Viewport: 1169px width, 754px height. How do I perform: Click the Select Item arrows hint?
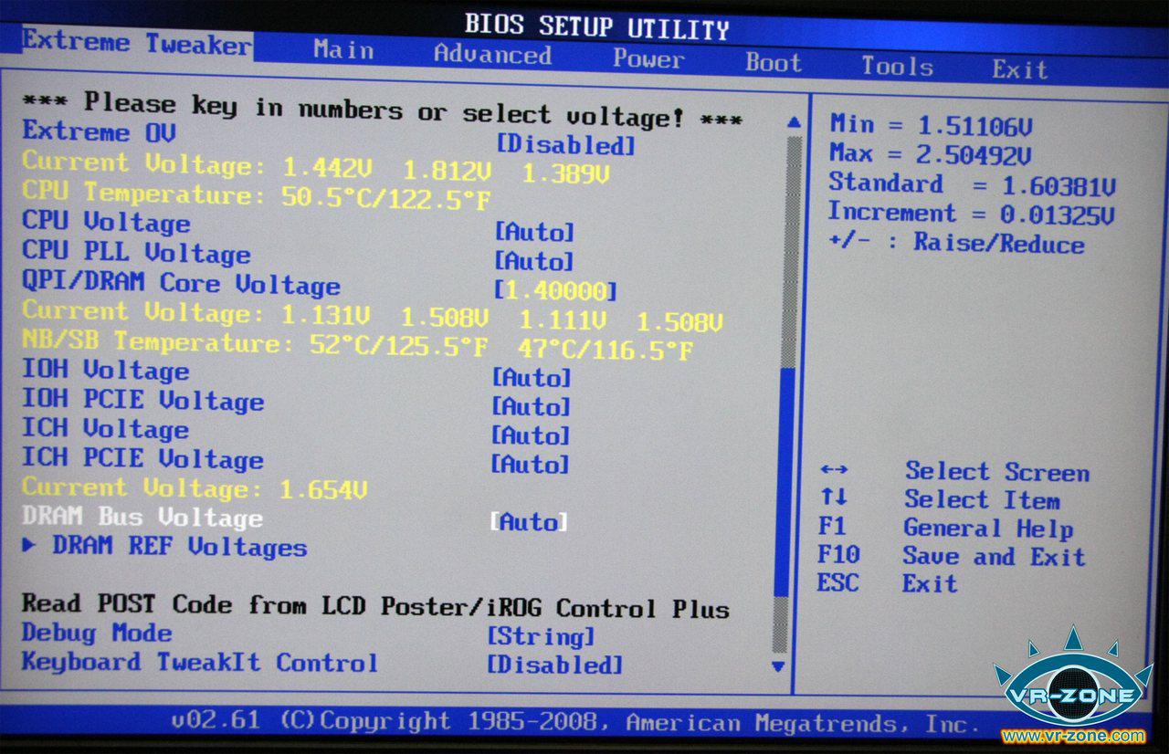point(940,499)
